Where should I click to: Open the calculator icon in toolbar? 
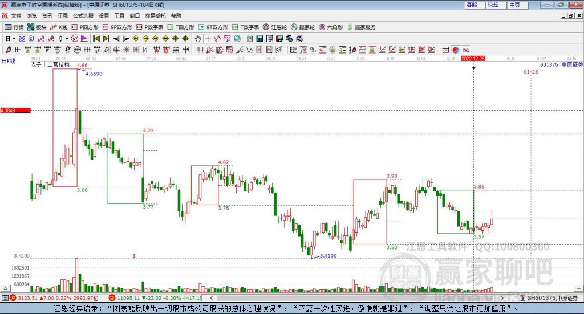(259, 38)
